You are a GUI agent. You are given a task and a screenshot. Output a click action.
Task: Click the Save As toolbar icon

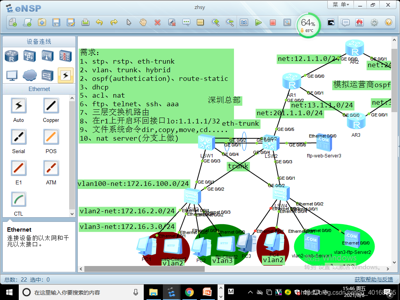(x=71, y=22)
